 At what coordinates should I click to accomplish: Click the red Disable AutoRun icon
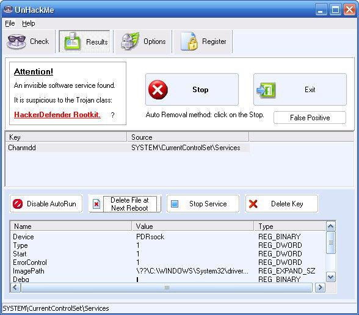[x=18, y=204]
